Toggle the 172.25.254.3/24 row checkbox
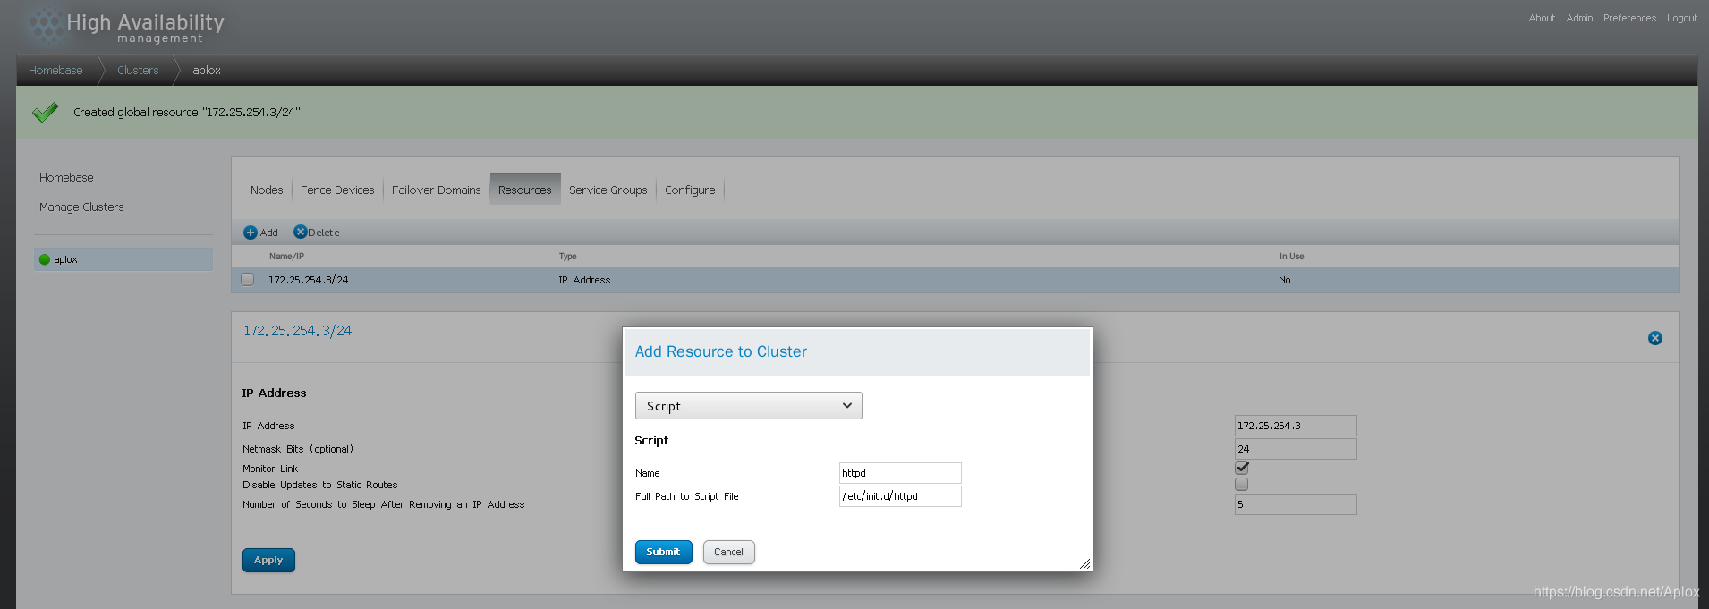 pos(248,280)
